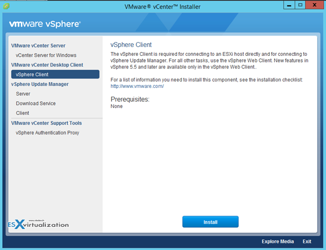Minimize the vCenter Installer window

[289, 5]
